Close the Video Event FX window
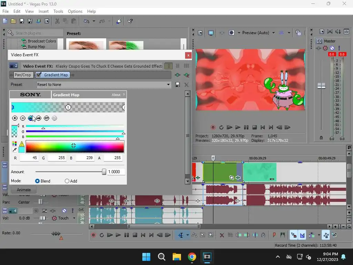The width and height of the screenshot is (353, 265). click(x=188, y=56)
